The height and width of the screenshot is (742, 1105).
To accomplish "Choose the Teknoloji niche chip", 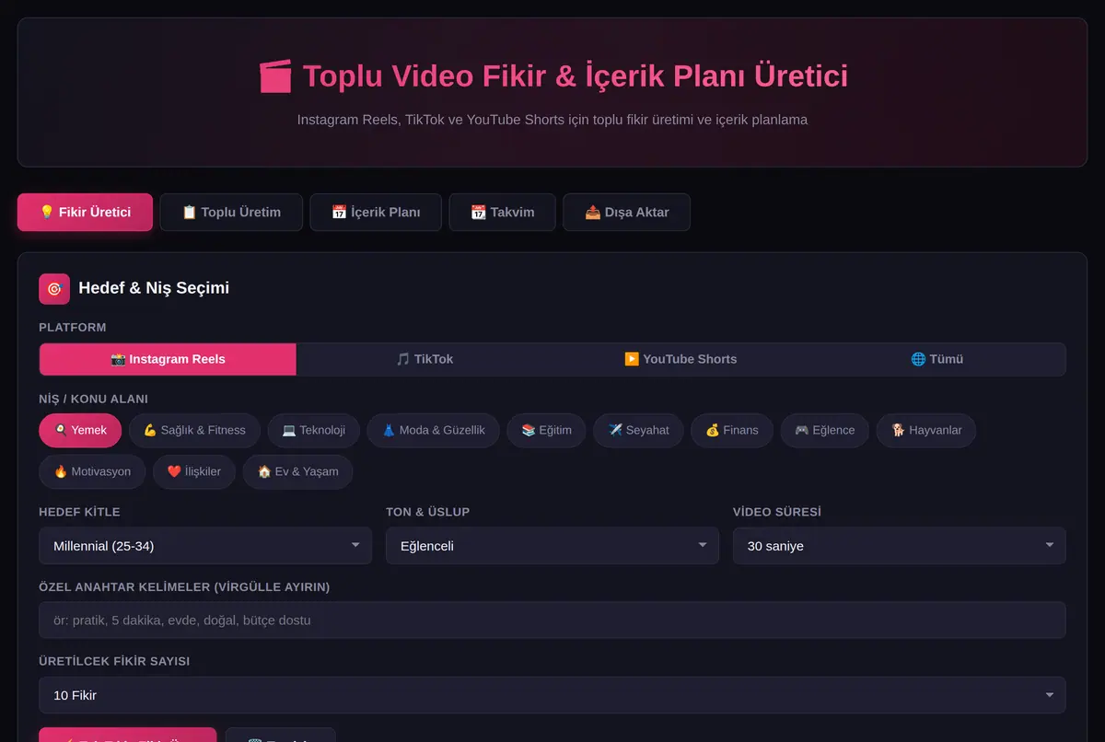I will [x=313, y=430].
